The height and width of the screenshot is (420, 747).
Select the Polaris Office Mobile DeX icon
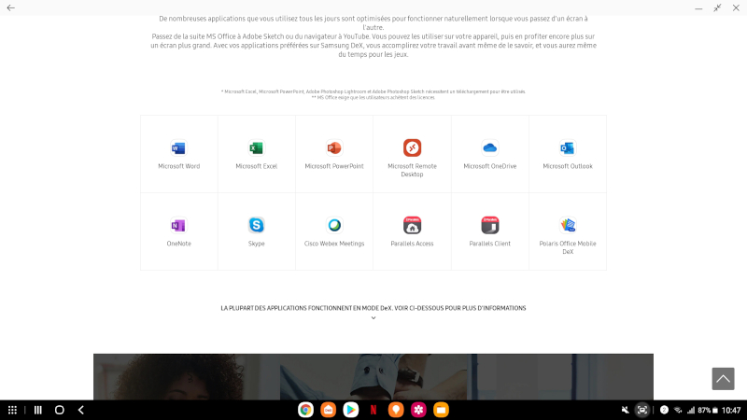tap(568, 225)
